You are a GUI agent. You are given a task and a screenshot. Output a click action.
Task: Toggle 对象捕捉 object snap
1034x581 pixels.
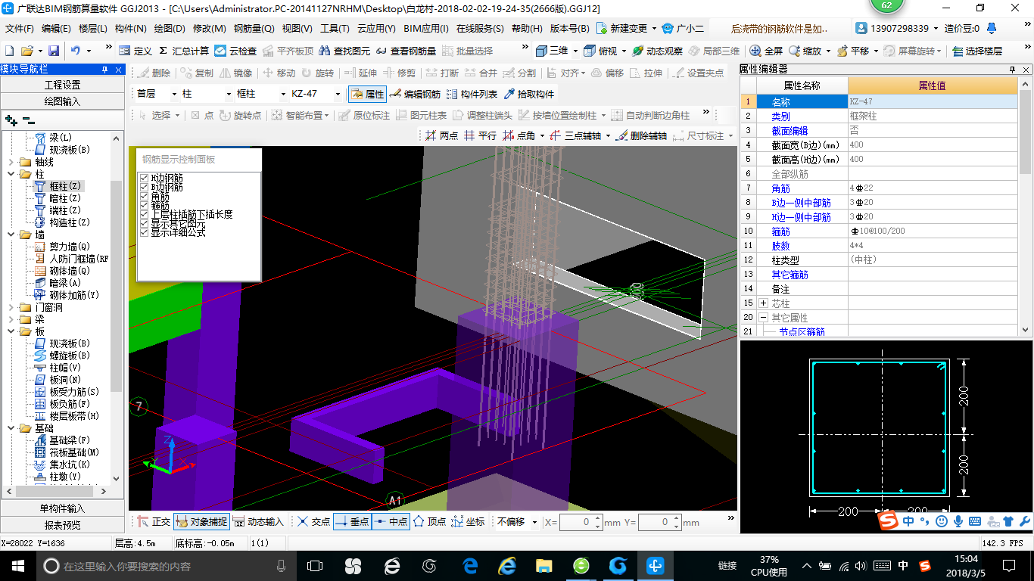(201, 522)
